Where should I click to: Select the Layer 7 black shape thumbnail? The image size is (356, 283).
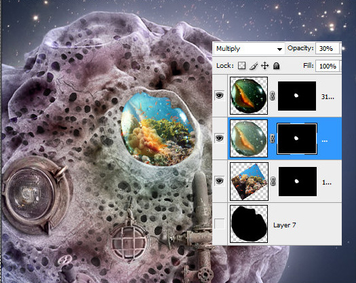(249, 224)
